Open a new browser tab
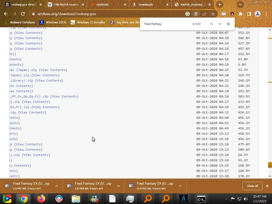Viewport: 272px width, 204px height. click(220, 5)
